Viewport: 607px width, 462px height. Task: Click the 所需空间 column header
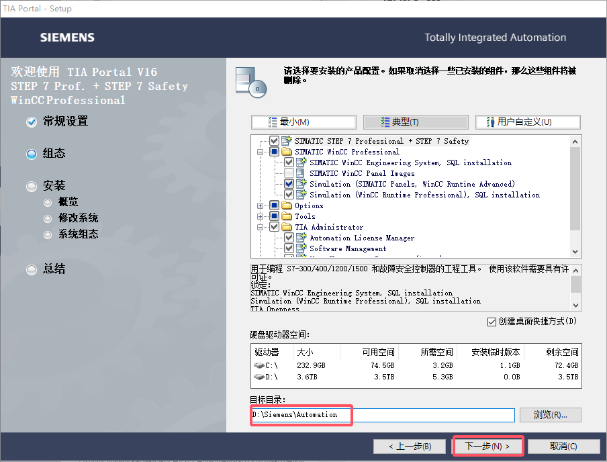click(428, 352)
